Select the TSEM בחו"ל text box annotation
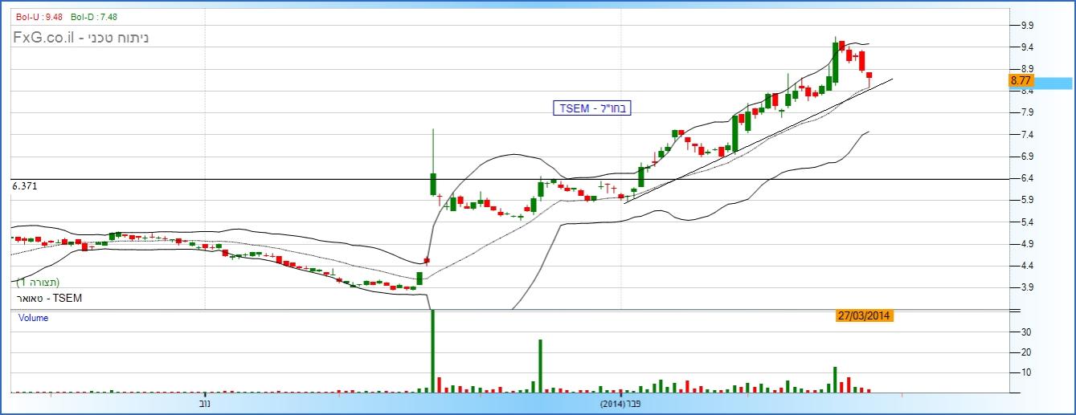Viewport: 1076px width, 415px height. point(592,108)
